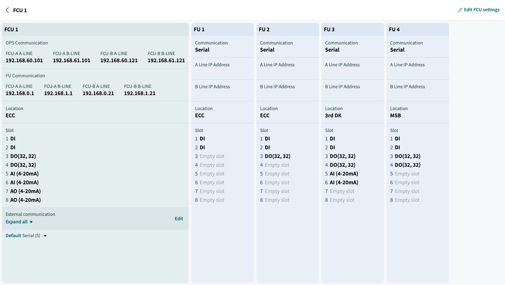Click FU Communication address 192.168.1.21
Screen dimensions: 505x285
tap(140, 93)
